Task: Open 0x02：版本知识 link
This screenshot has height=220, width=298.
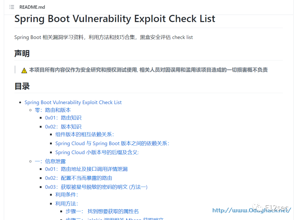Action: pos(63,127)
